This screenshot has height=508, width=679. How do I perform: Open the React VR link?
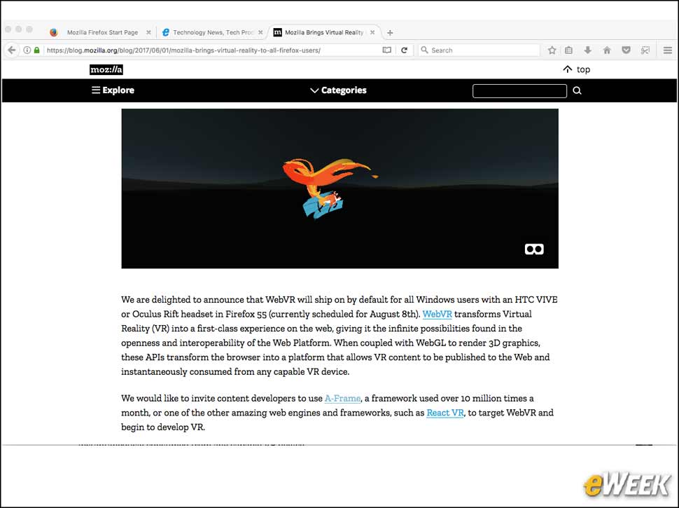point(445,413)
